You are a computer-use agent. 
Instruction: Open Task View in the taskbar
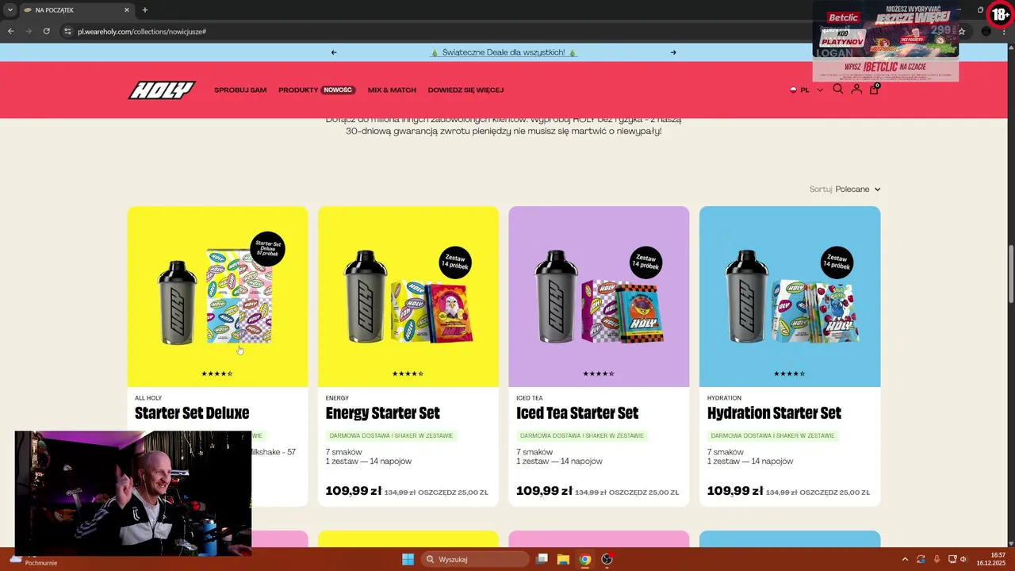(x=542, y=559)
